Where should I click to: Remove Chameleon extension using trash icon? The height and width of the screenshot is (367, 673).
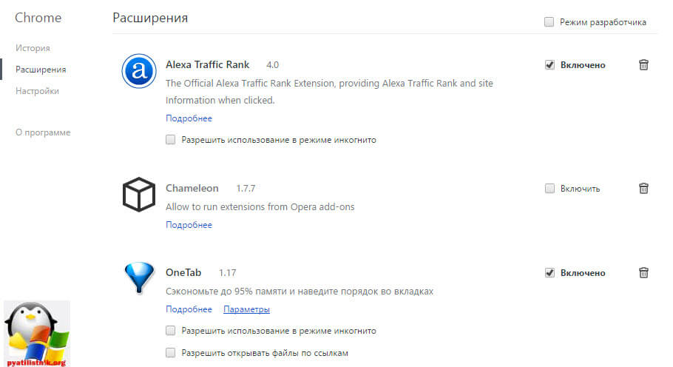pos(643,189)
